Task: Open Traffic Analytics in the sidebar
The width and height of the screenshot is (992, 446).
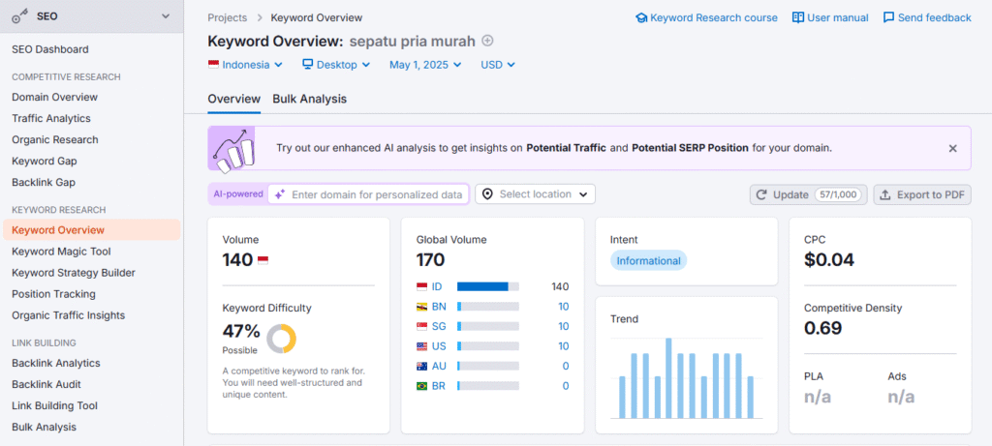Action: pyautogui.click(x=51, y=118)
